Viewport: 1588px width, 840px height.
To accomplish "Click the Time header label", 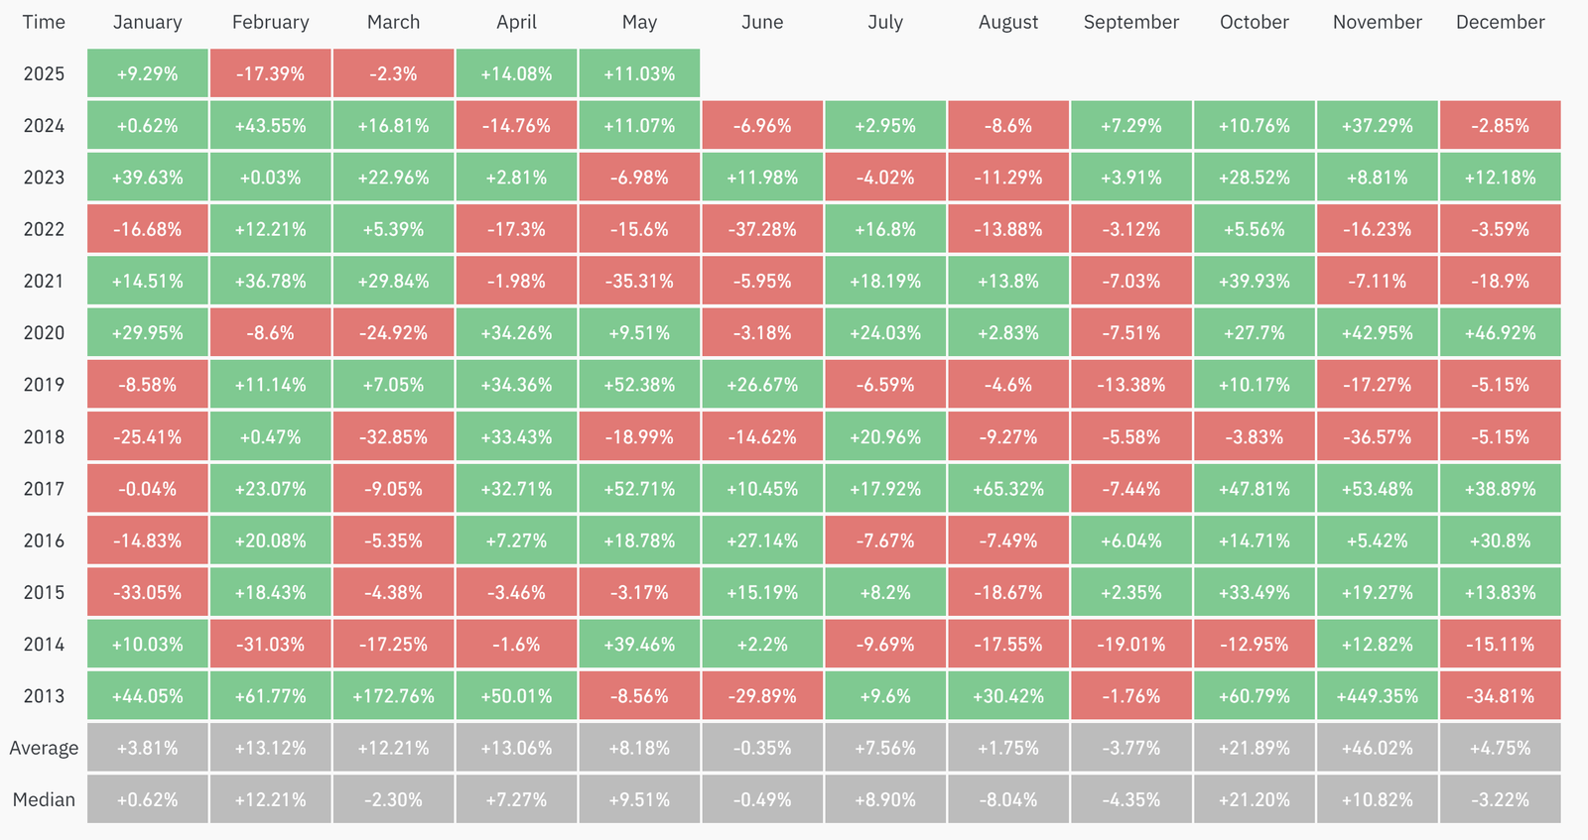I will pyautogui.click(x=44, y=22).
